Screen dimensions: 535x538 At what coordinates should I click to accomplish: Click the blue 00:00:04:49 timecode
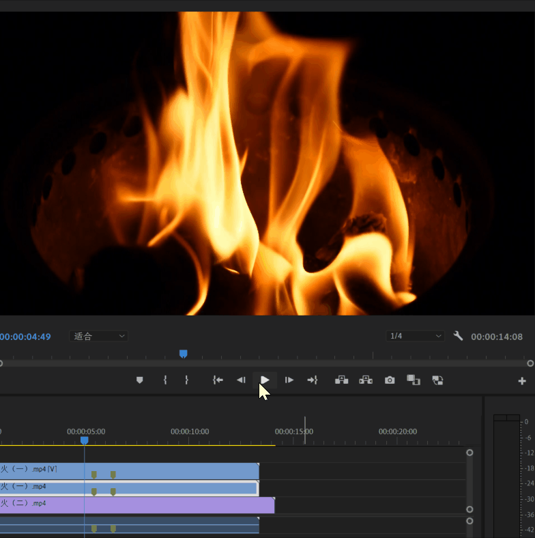25,337
